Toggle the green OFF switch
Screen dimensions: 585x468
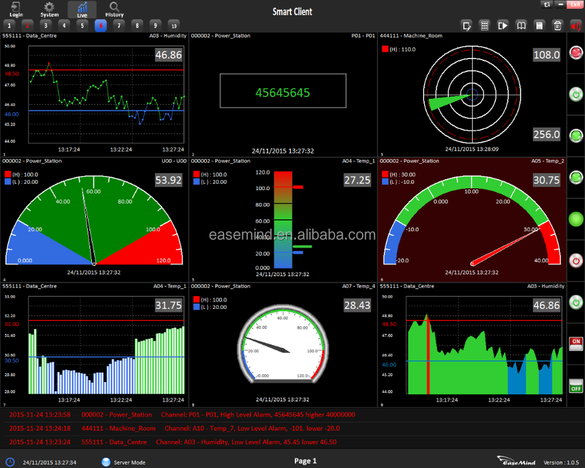(x=575, y=386)
